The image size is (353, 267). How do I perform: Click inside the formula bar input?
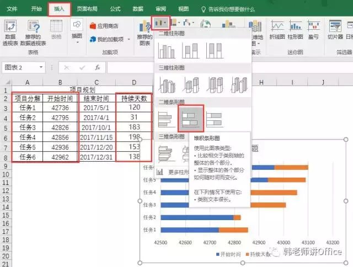pyautogui.click(x=131, y=67)
